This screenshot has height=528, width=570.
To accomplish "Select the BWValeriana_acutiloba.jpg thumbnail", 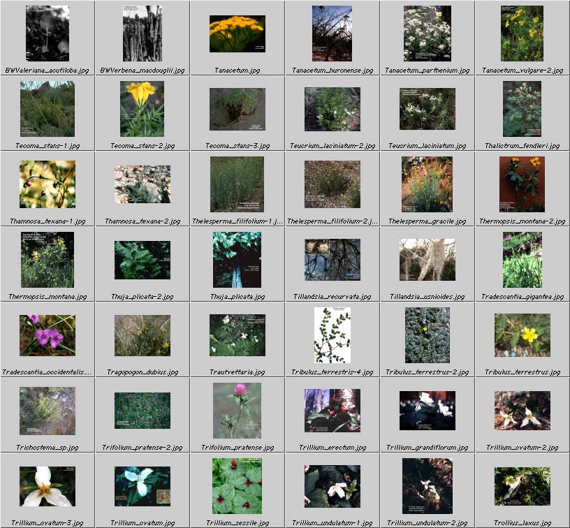I will [x=47, y=34].
